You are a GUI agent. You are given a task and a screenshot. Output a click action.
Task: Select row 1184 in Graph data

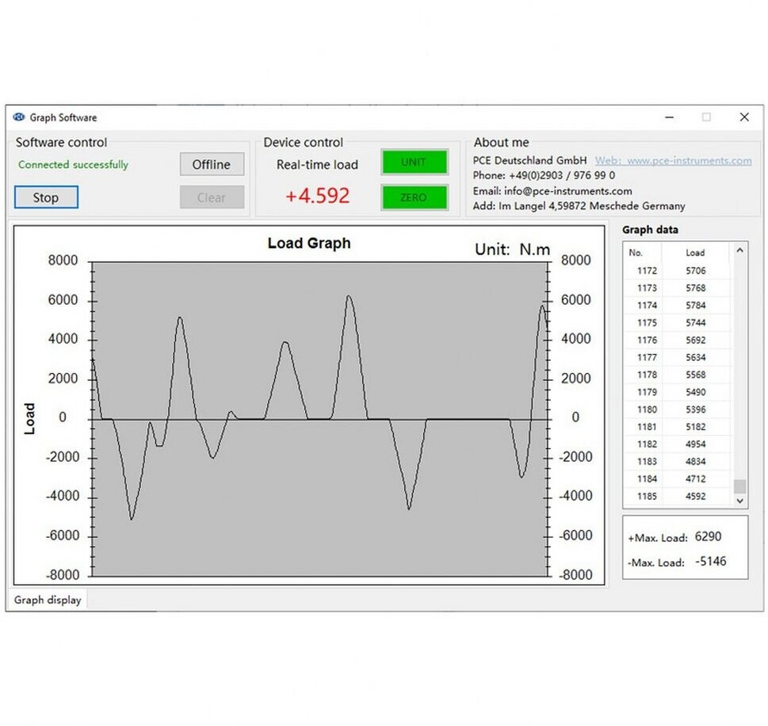(x=677, y=479)
